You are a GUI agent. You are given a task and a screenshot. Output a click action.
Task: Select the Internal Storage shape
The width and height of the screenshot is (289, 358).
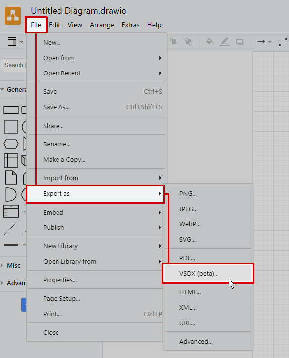pos(11,160)
